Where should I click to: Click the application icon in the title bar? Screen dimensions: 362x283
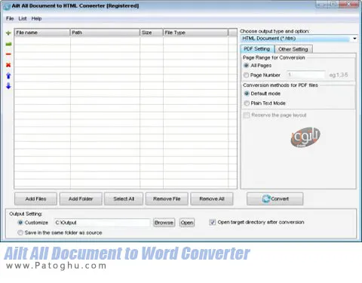7,6
